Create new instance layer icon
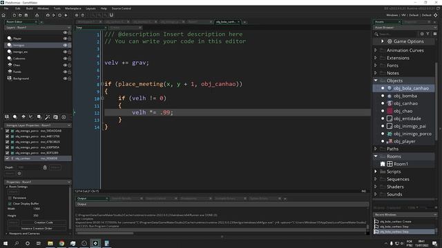This screenshot has height=248, width=442. click(x=15, y=117)
